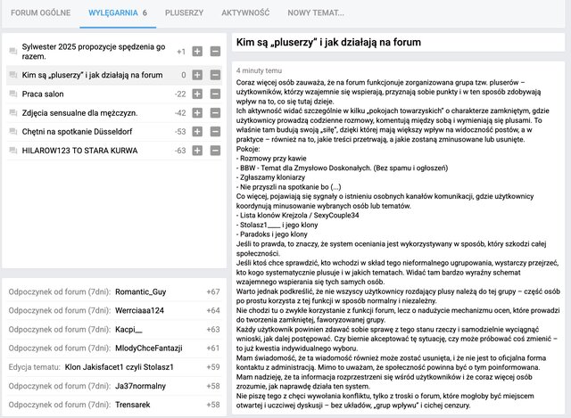This screenshot has width=571, height=418.
Task: Click chat bubble icon beside Praca salon
Action: point(13,94)
